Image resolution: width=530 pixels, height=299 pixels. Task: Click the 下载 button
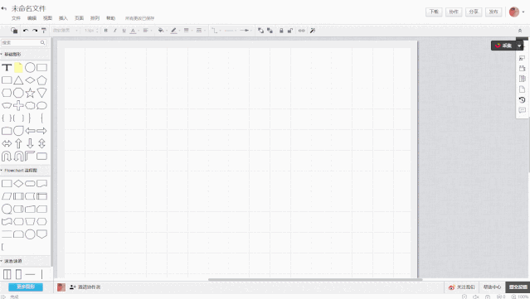[x=434, y=12]
